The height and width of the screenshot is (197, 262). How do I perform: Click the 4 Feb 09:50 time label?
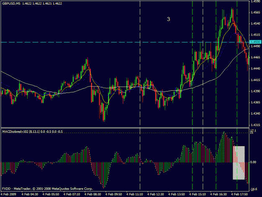point(114,194)
